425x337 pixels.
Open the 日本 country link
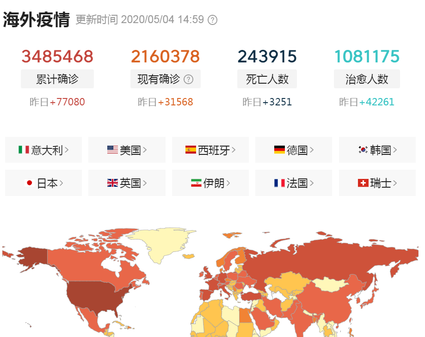click(43, 183)
